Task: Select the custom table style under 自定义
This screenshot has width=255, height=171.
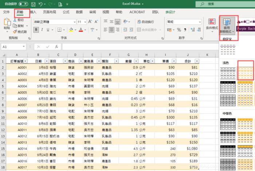Action: [x=228, y=49]
